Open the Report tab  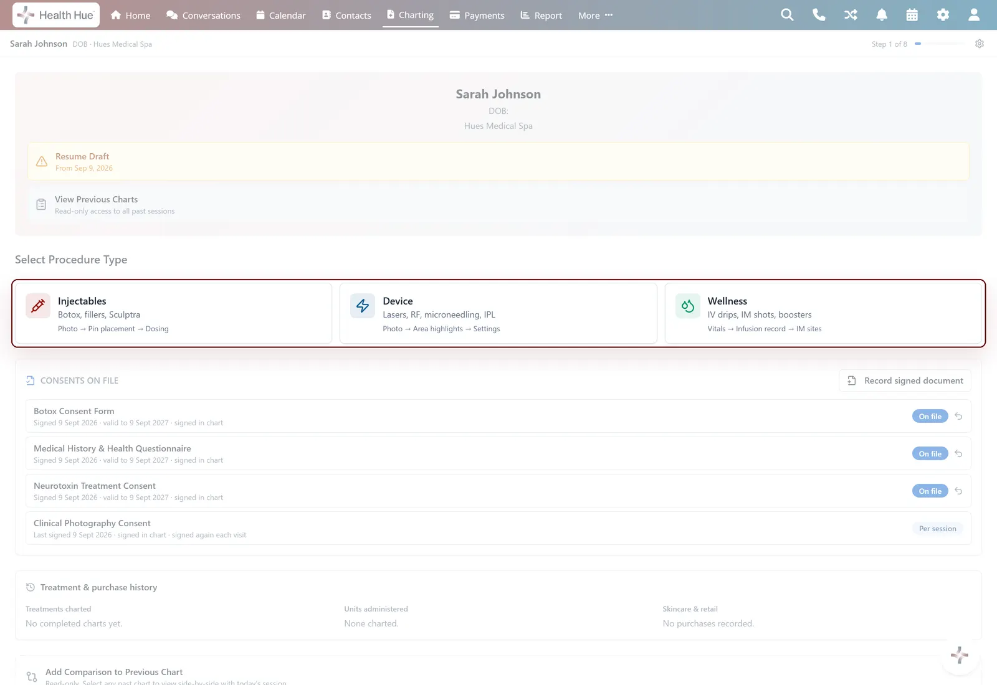click(x=541, y=15)
